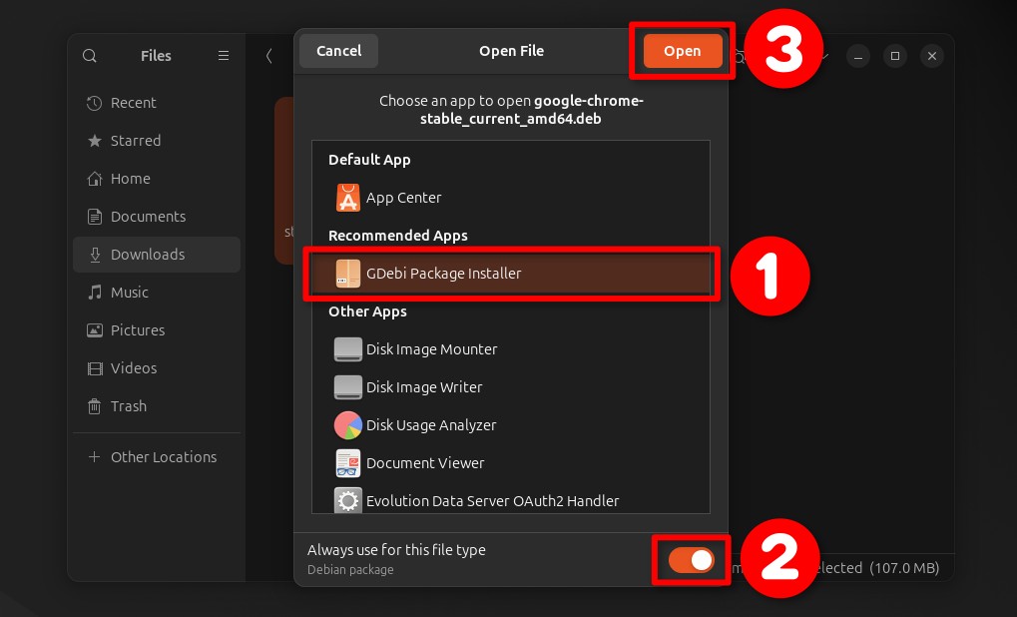
Task: Toggle Always use for this file type
Action: click(x=692, y=560)
